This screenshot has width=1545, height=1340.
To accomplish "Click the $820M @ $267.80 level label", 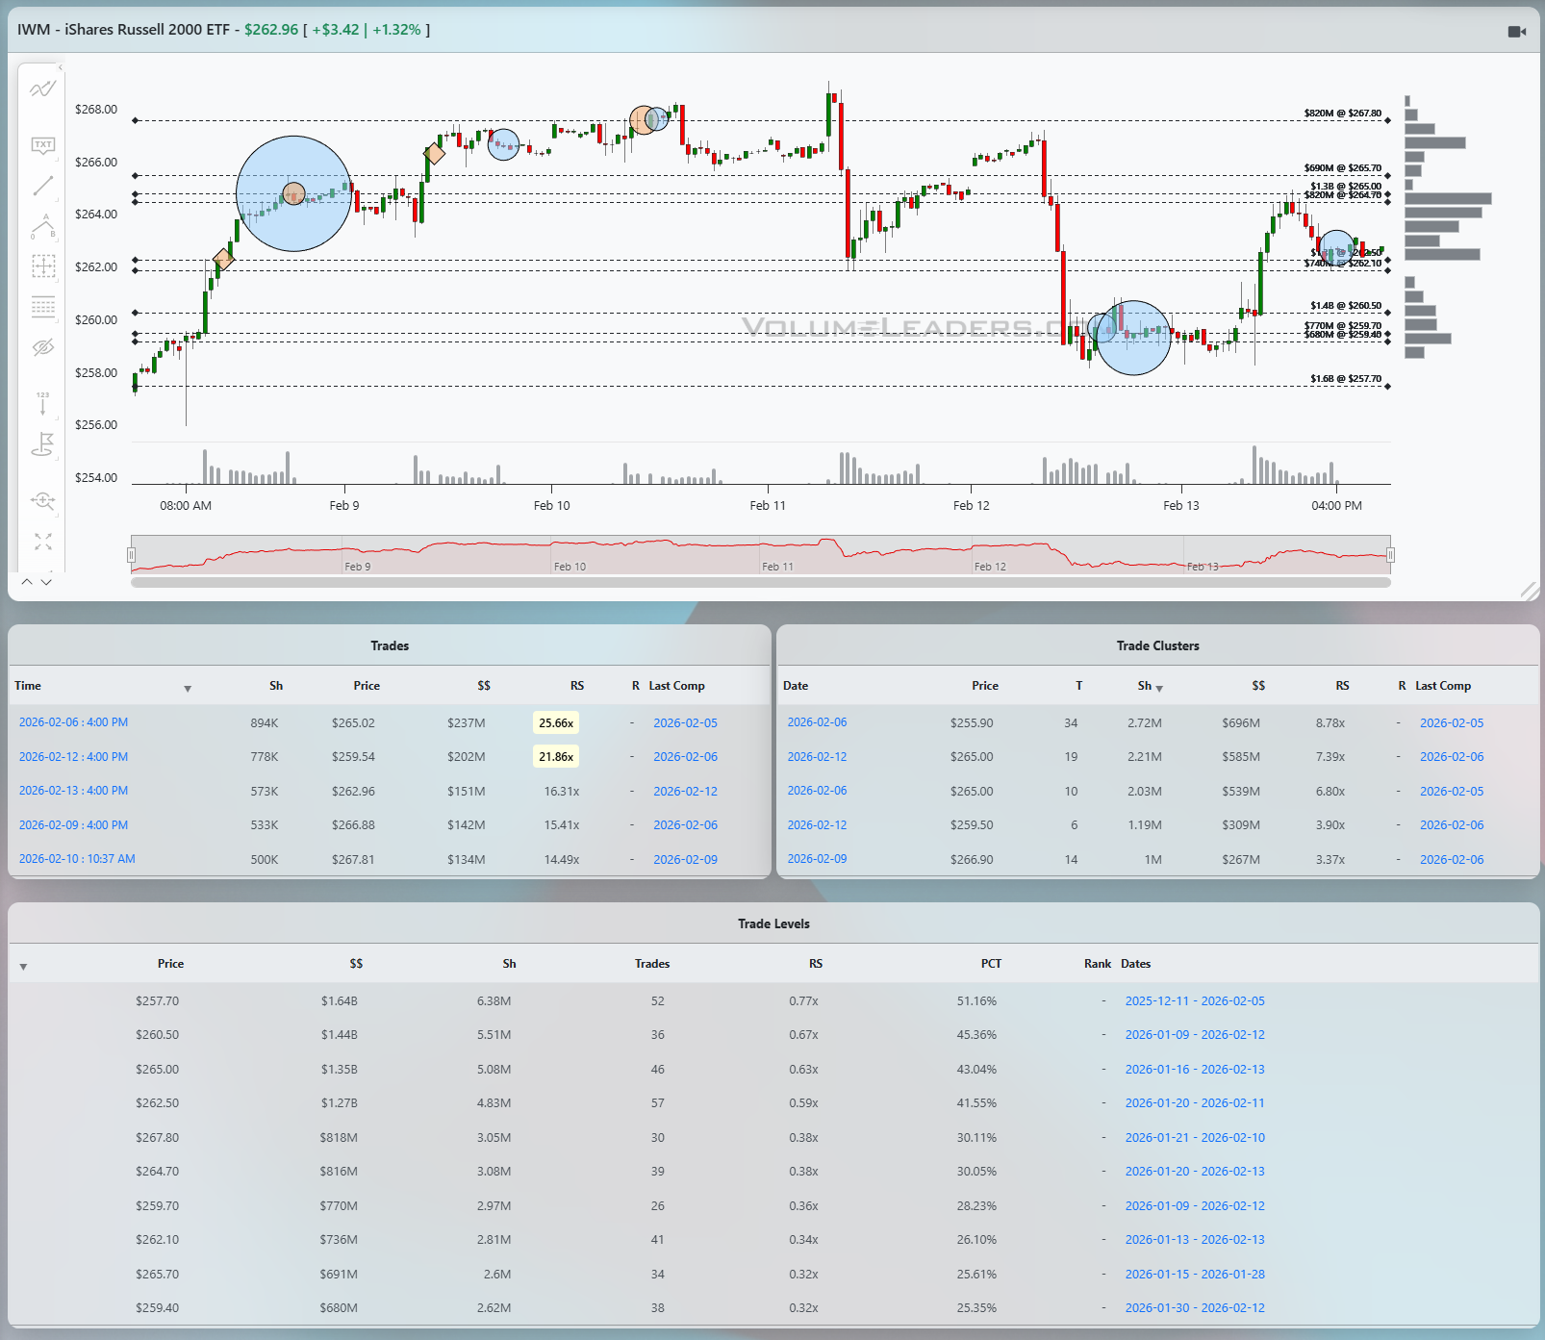I will [x=1342, y=114].
